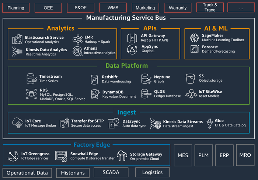Select the SageMaker brain icon

(x=195, y=38)
